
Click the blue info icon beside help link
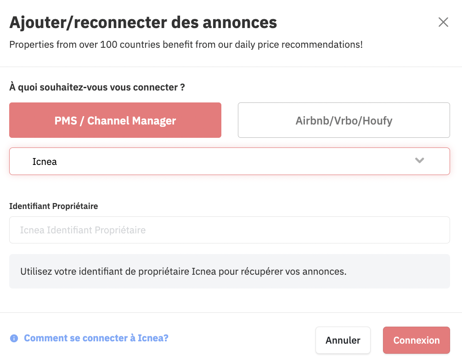tap(14, 338)
